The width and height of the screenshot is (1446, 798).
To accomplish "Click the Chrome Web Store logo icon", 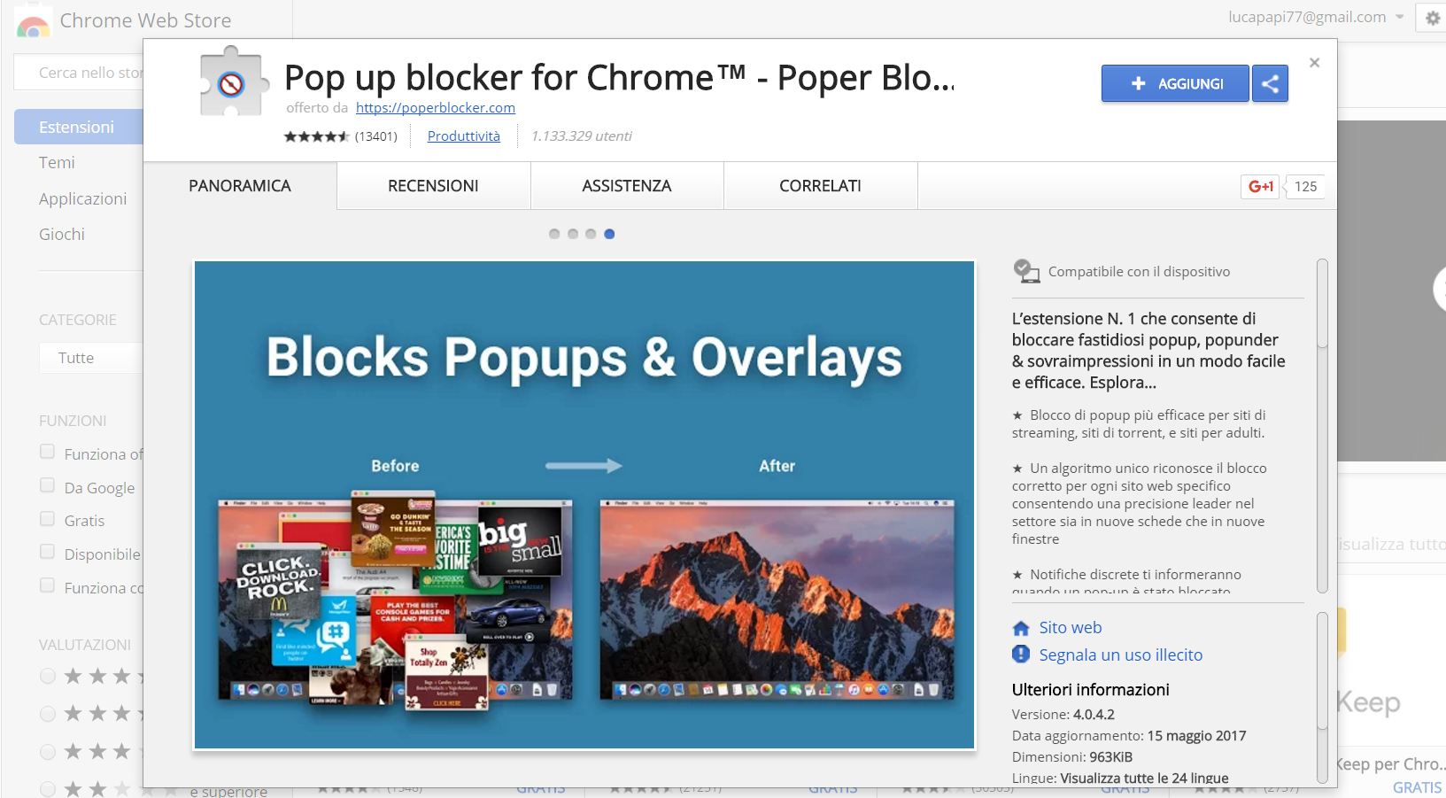I will [x=33, y=22].
